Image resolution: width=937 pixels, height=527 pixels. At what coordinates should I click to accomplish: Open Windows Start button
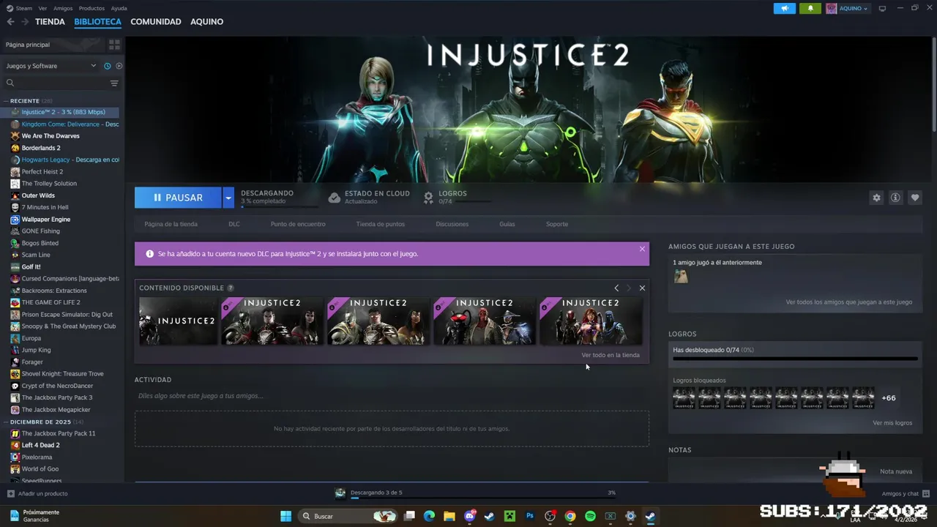[x=285, y=516]
